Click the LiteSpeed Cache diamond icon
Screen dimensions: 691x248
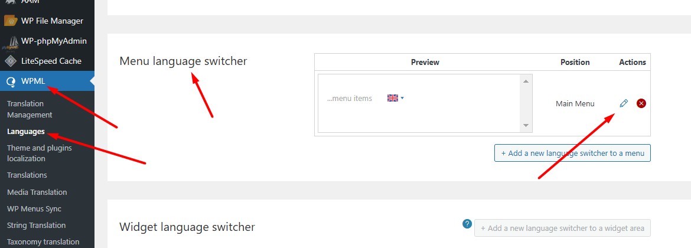(x=11, y=61)
